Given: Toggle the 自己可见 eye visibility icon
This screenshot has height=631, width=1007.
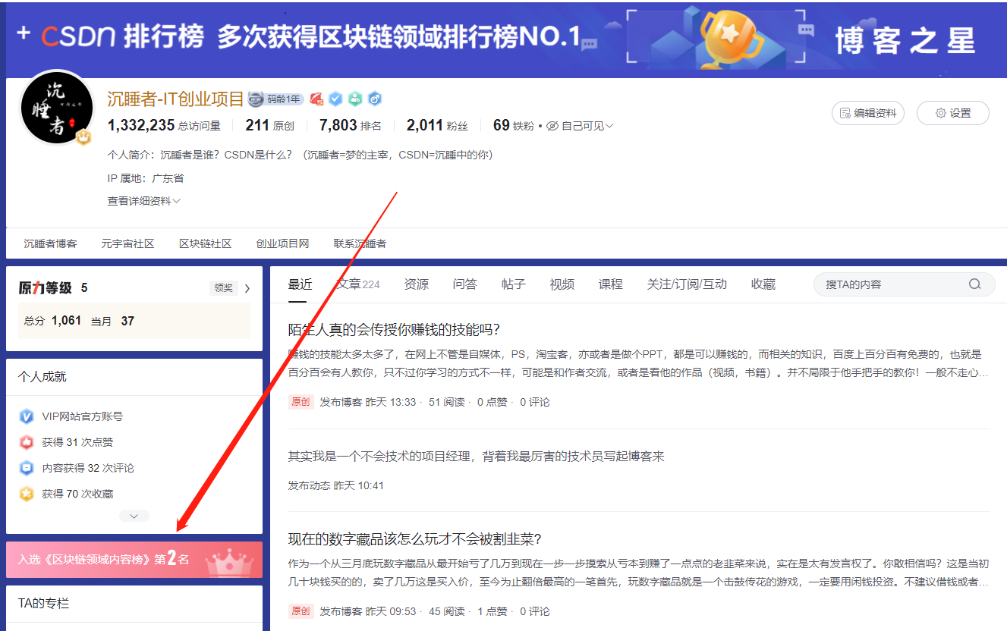Looking at the screenshot, I should (x=552, y=126).
